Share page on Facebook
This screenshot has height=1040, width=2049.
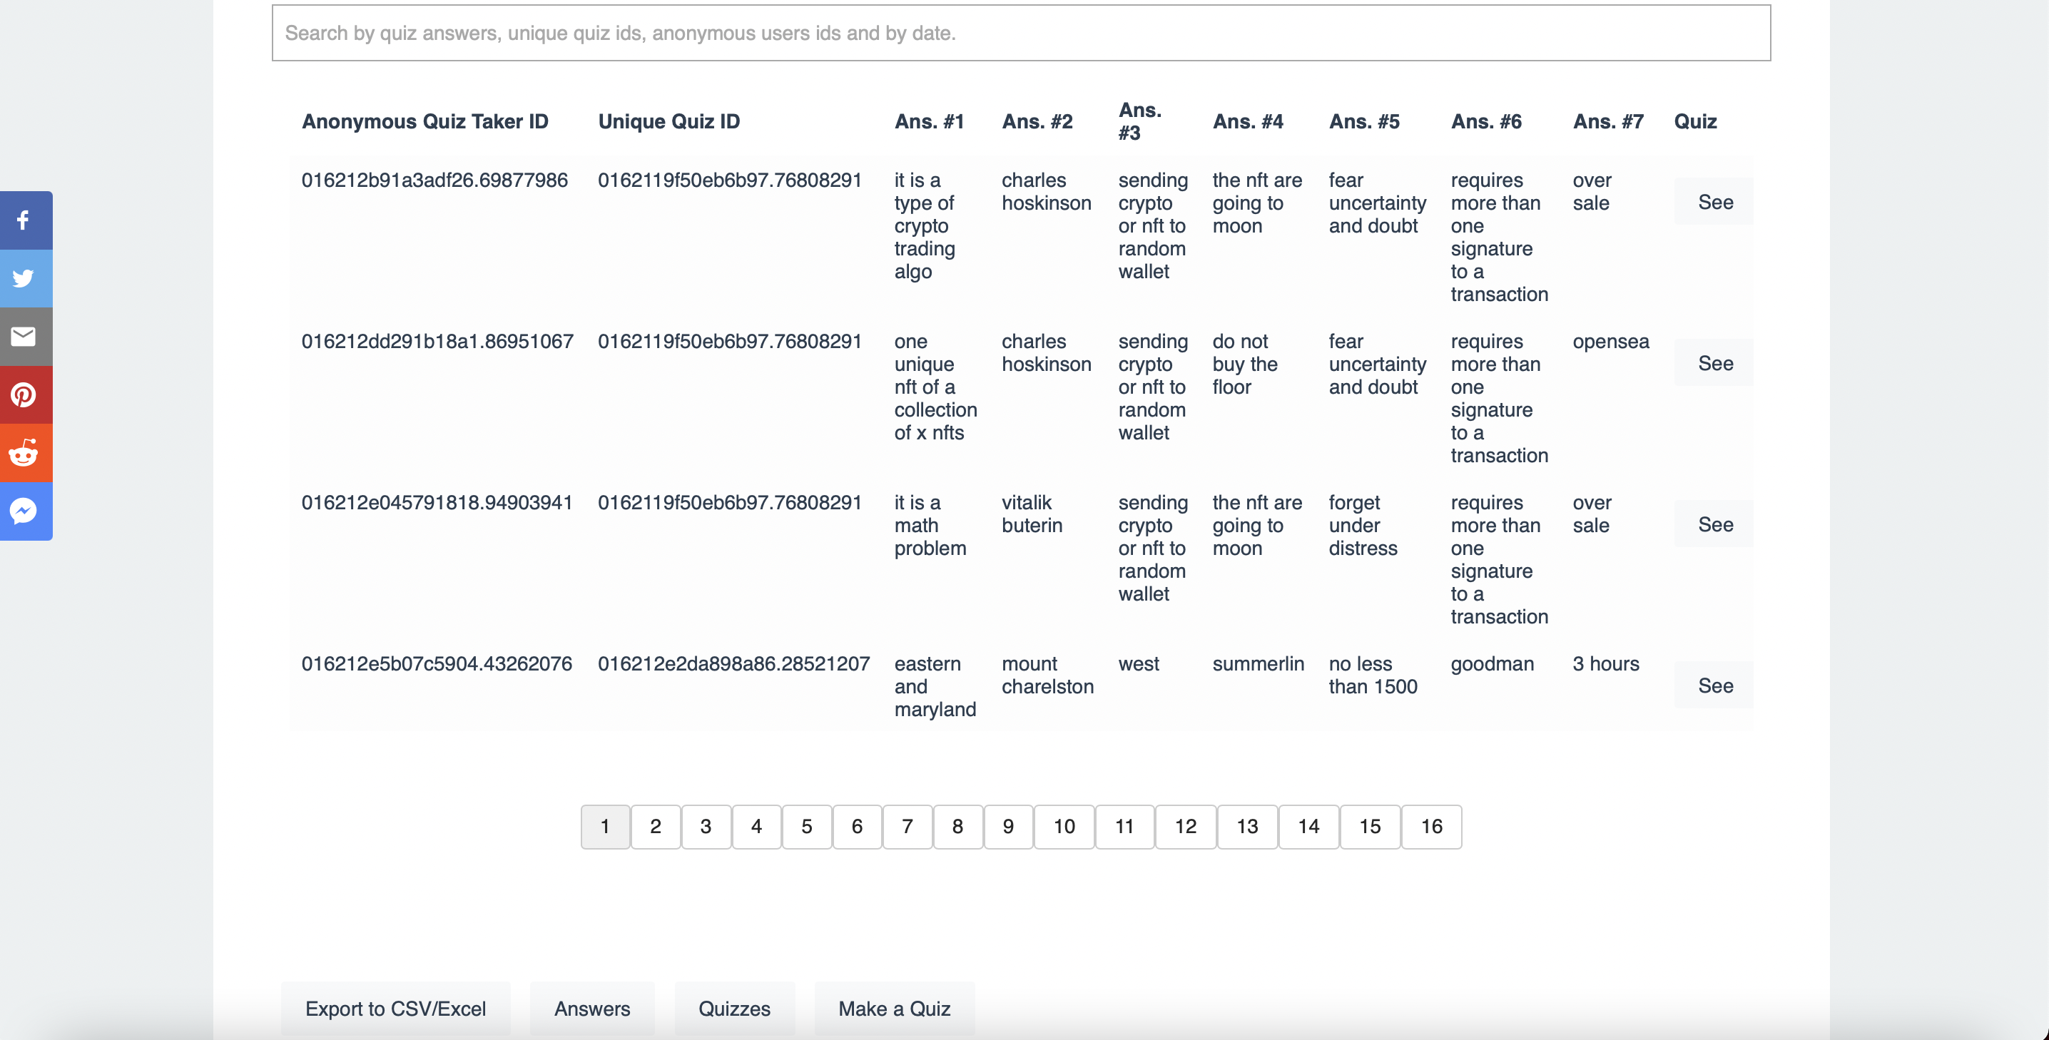point(24,220)
